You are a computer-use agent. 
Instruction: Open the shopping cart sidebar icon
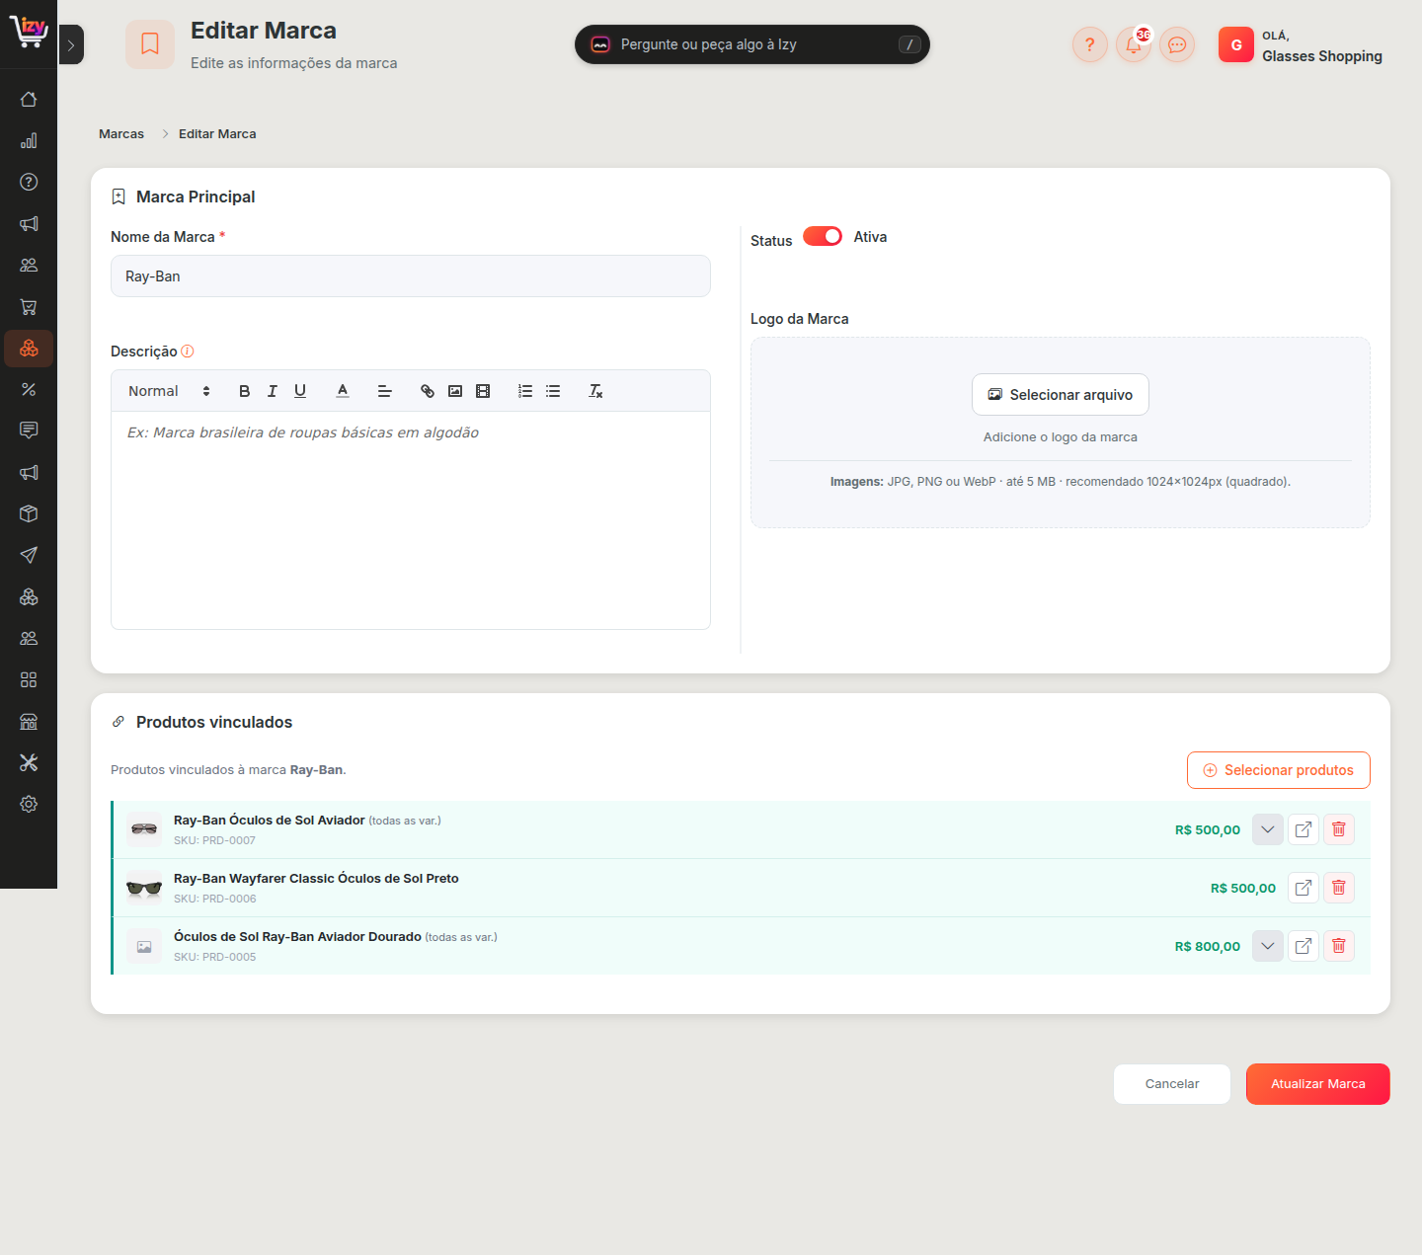[29, 306]
